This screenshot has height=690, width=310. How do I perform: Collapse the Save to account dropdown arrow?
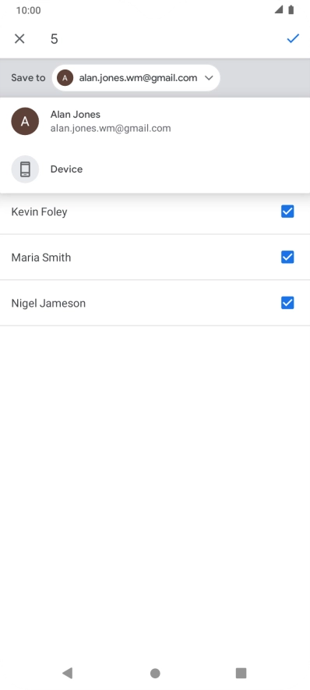(209, 78)
